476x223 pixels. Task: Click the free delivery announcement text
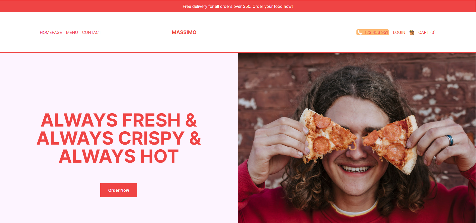(238, 6)
